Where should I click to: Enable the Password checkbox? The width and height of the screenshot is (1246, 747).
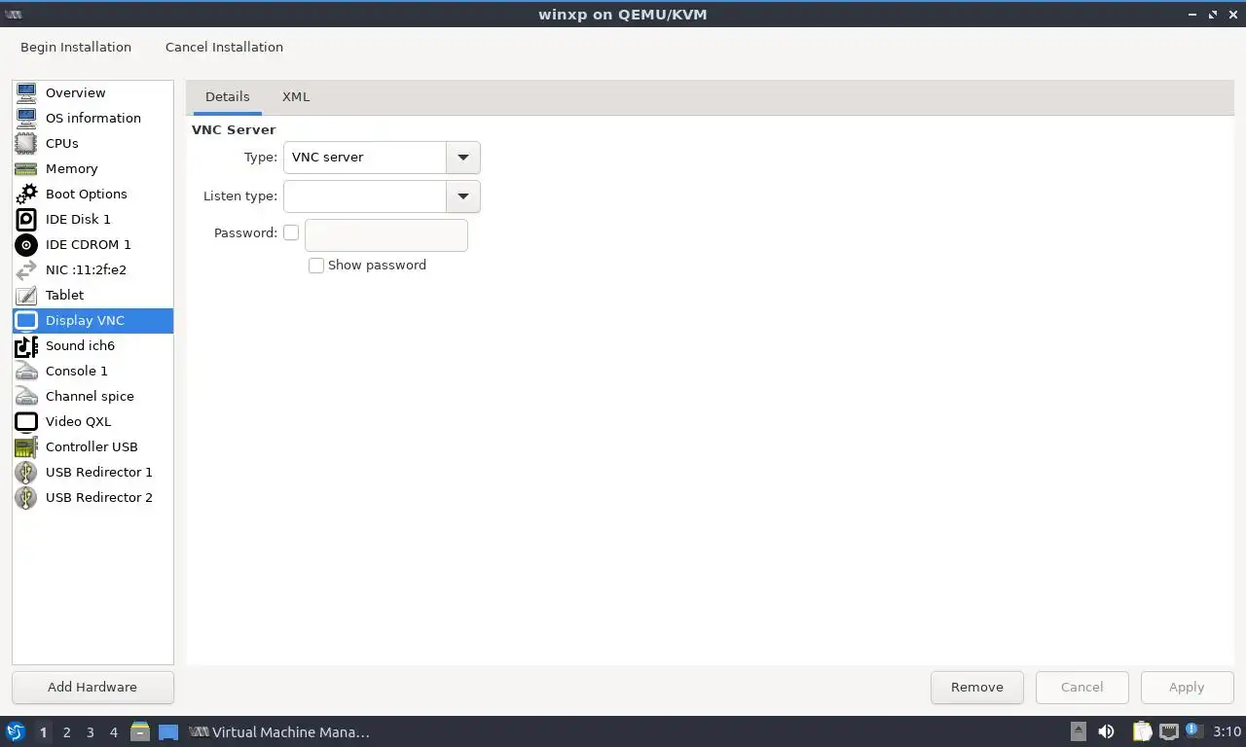click(x=291, y=232)
